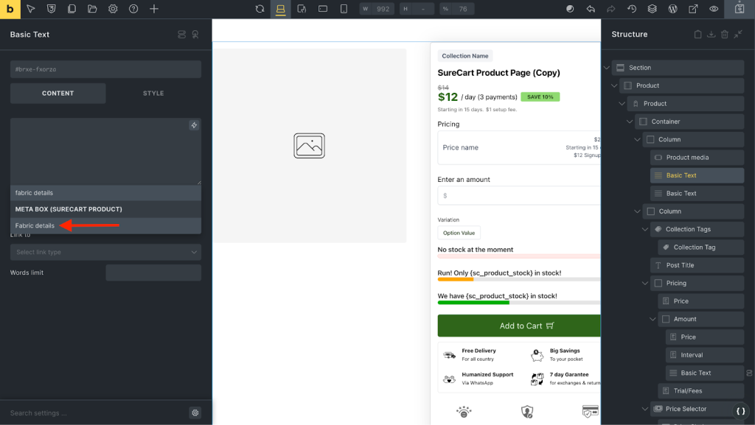The width and height of the screenshot is (755, 425).
Task: Click the Option Value variation button
Action: click(459, 233)
